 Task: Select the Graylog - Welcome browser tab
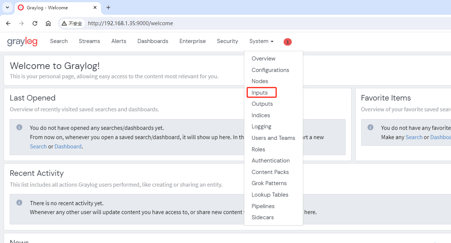point(58,7)
